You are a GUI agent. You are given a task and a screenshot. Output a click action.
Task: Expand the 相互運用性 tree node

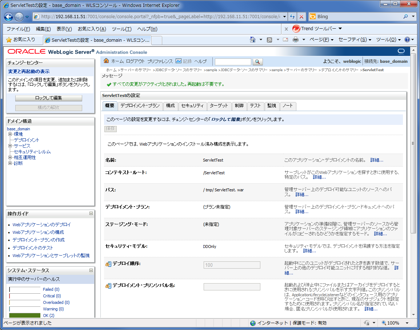10,157
